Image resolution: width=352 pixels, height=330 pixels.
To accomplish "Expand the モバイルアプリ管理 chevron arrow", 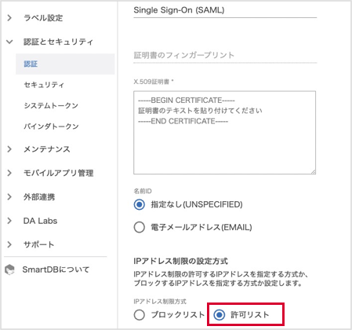I will click(9, 173).
